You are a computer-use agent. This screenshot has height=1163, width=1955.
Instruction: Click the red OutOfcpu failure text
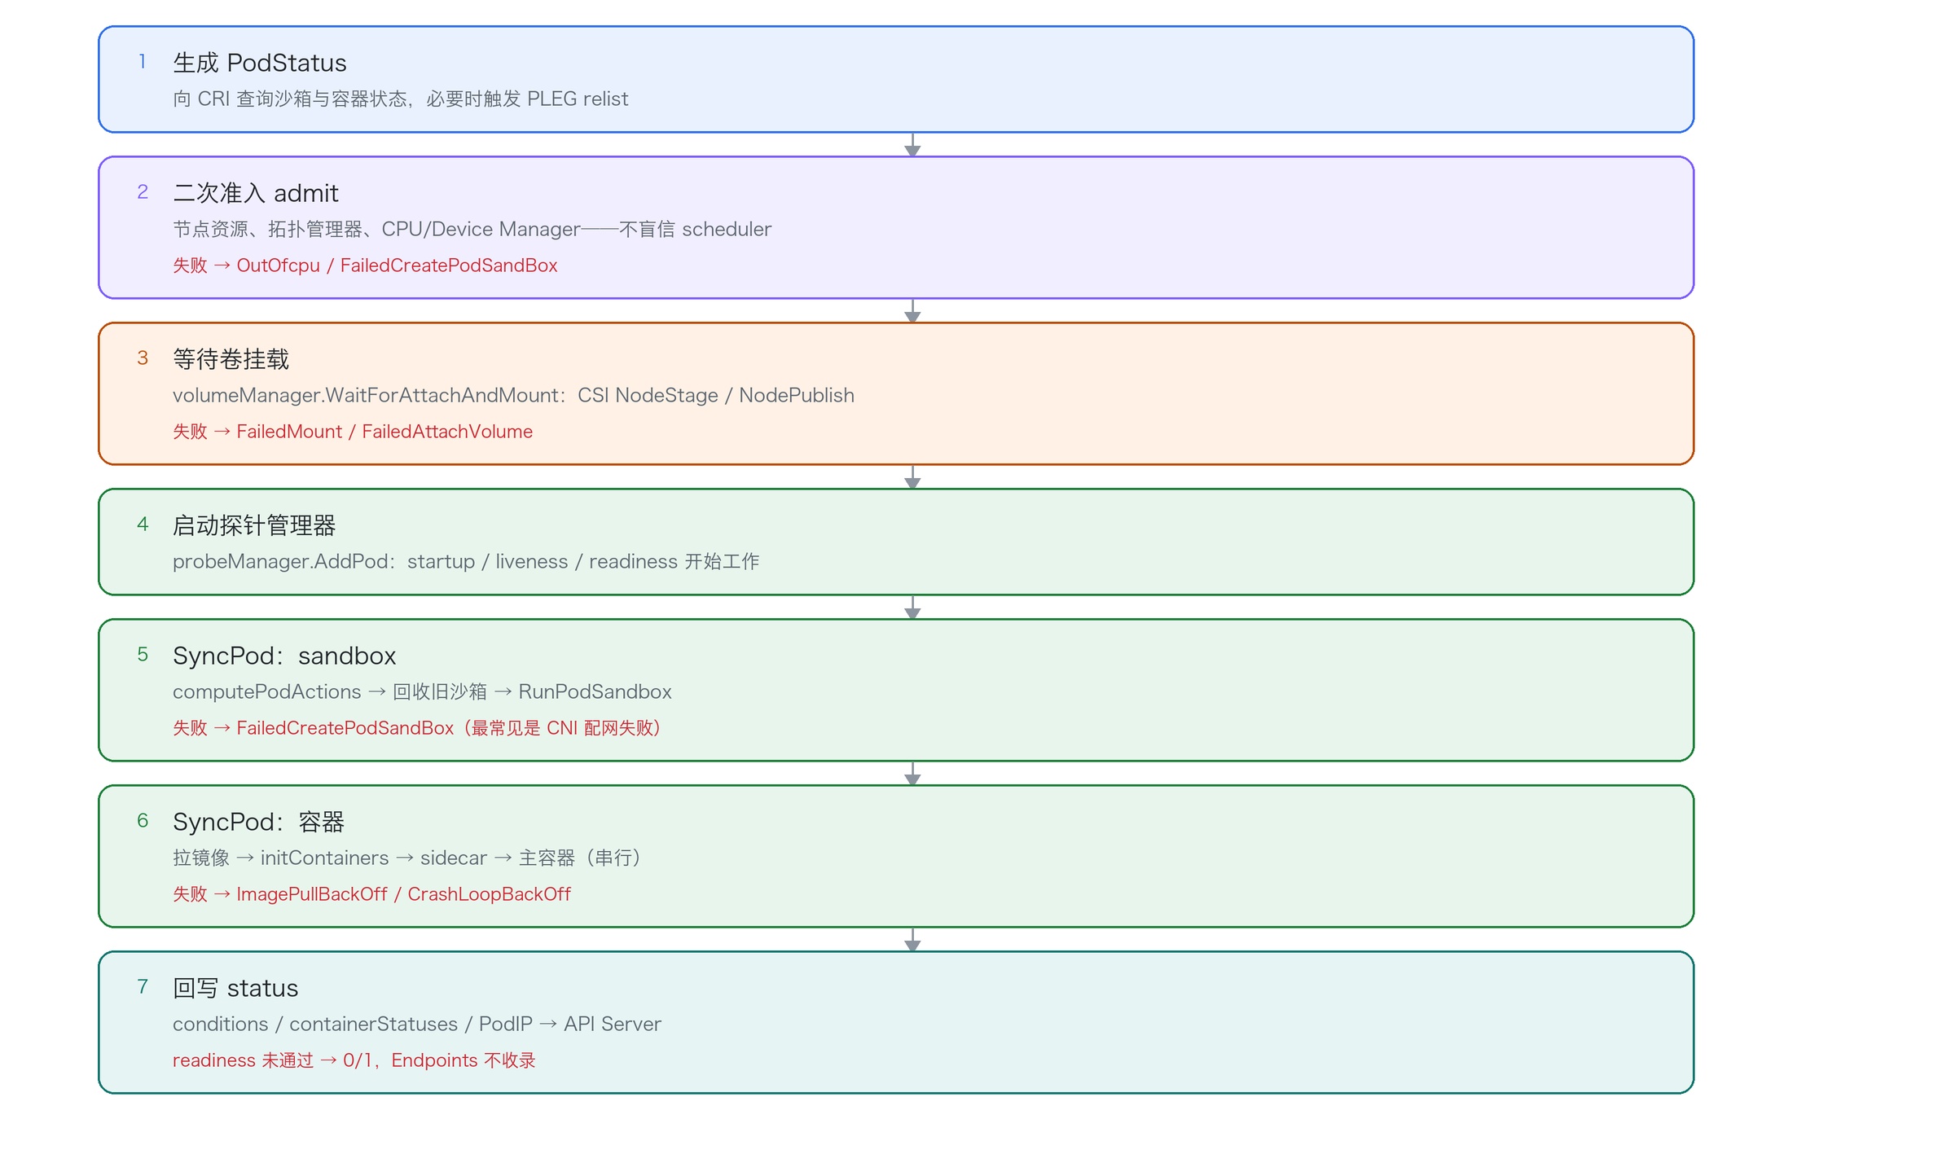coord(365,265)
